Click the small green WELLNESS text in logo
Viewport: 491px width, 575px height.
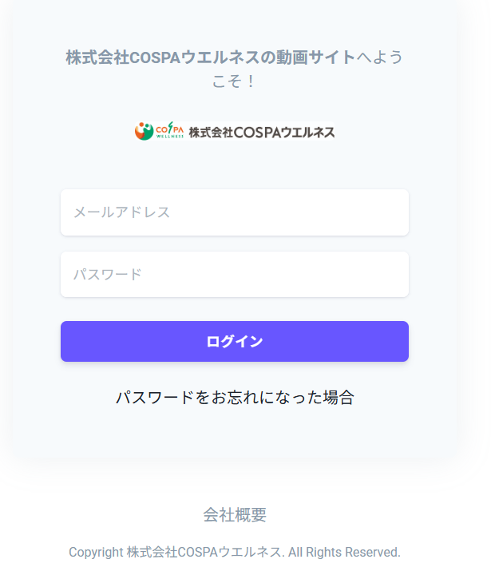click(x=169, y=137)
